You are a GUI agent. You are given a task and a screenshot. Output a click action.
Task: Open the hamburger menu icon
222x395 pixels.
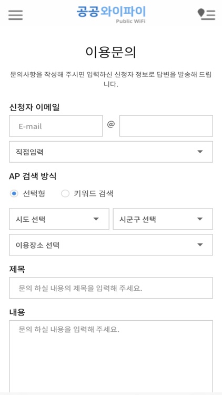15,15
